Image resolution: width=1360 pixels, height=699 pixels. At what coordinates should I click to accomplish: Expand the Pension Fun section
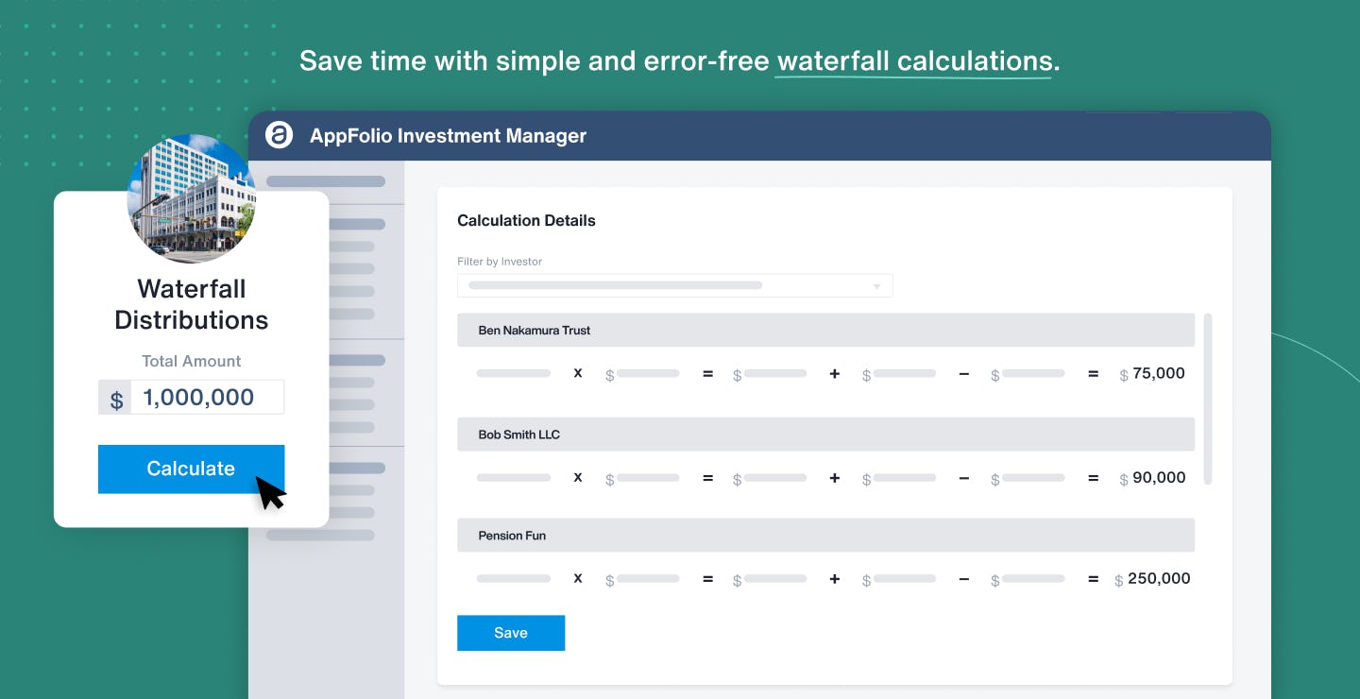(825, 535)
